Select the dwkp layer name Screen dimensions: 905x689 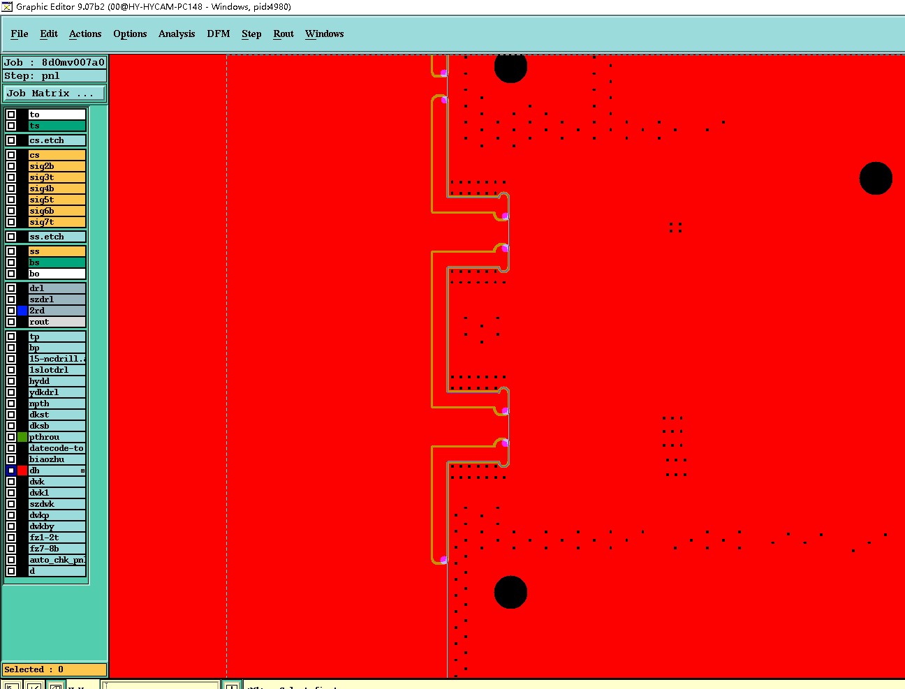(57, 515)
